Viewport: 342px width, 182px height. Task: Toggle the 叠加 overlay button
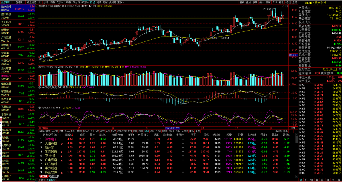249,2
